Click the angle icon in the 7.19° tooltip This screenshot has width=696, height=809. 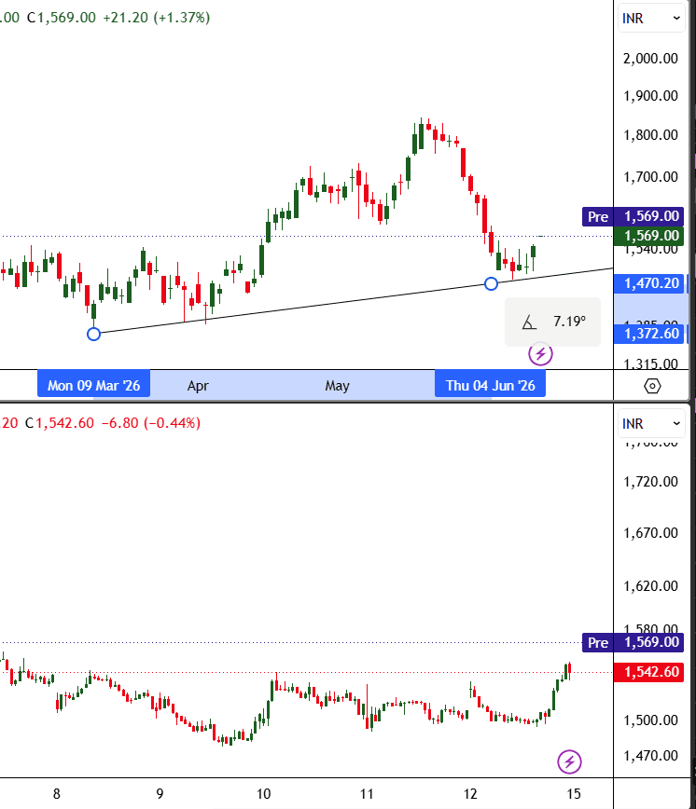pyautogui.click(x=529, y=322)
